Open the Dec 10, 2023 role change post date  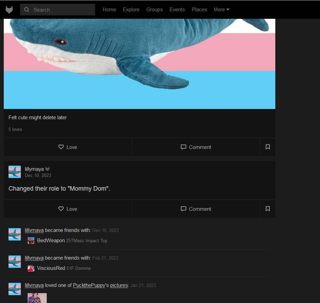tap(38, 176)
